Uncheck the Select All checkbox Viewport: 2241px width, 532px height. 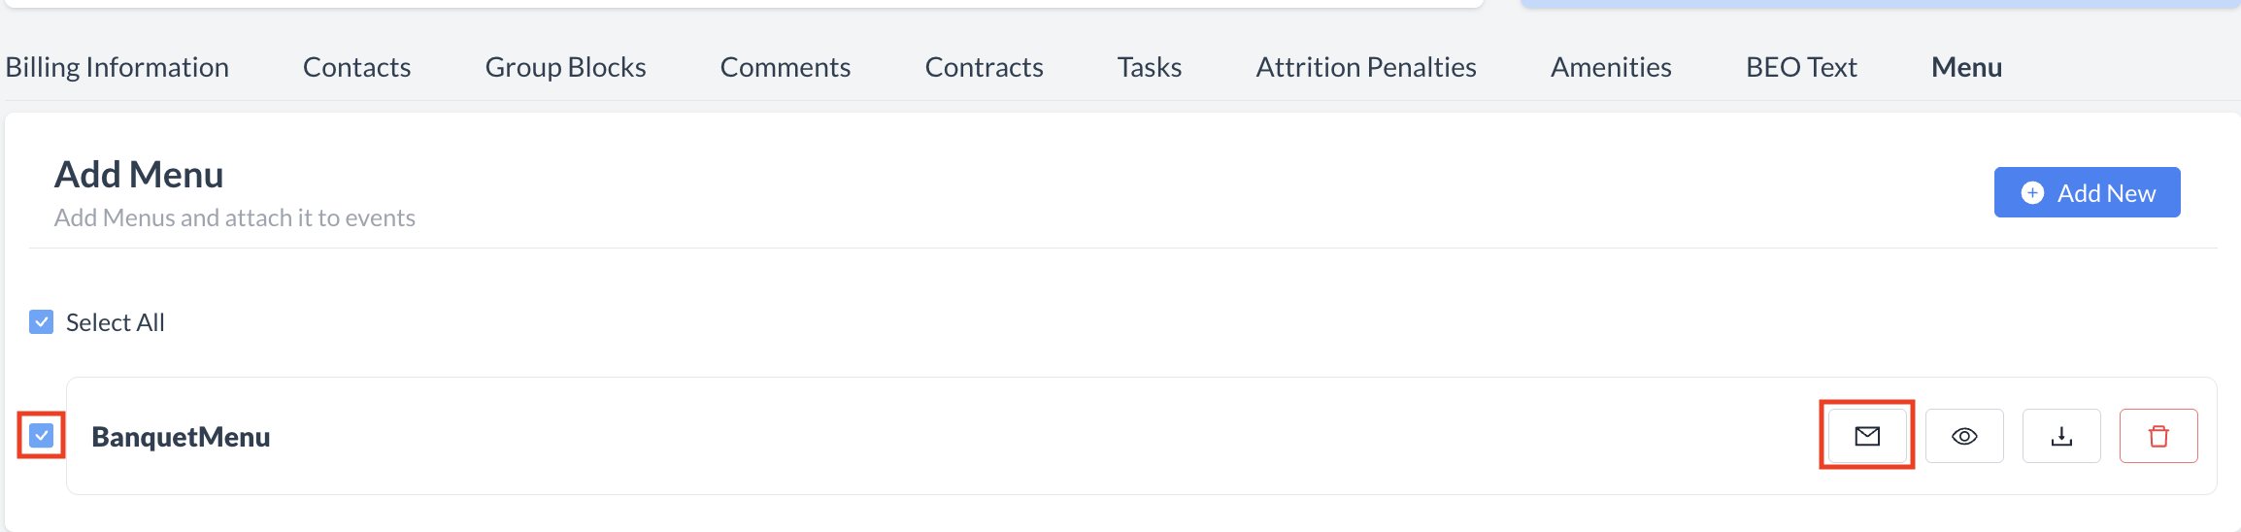(42, 322)
